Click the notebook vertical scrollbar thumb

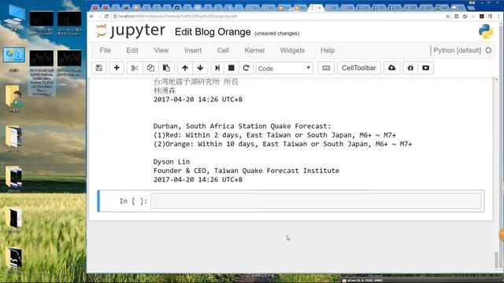pyautogui.click(x=497, y=260)
